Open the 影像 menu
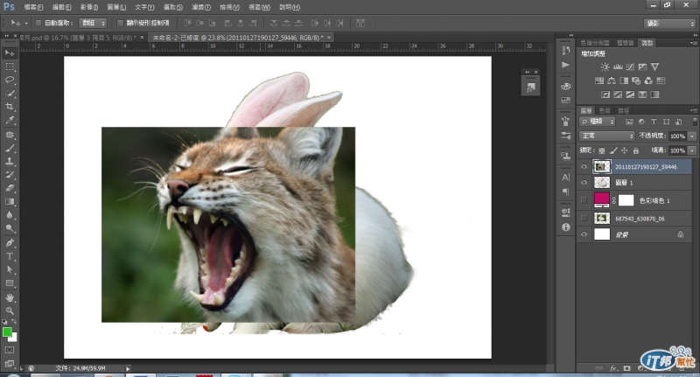The image size is (700, 377). click(x=87, y=6)
